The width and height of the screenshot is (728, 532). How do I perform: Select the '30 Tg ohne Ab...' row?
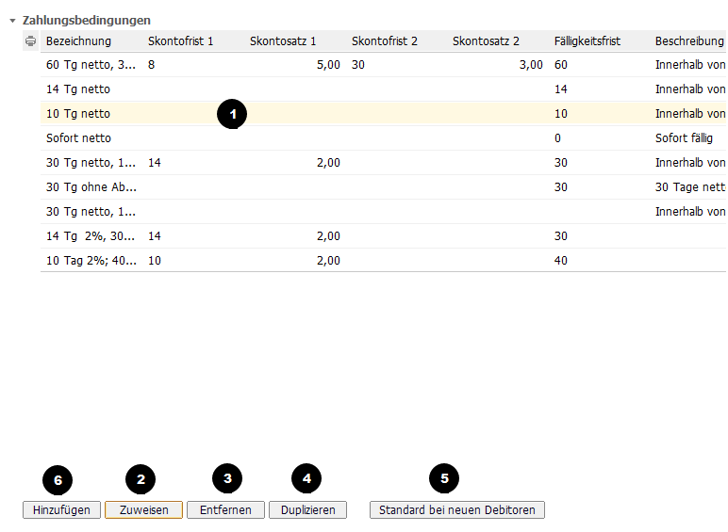(x=384, y=187)
